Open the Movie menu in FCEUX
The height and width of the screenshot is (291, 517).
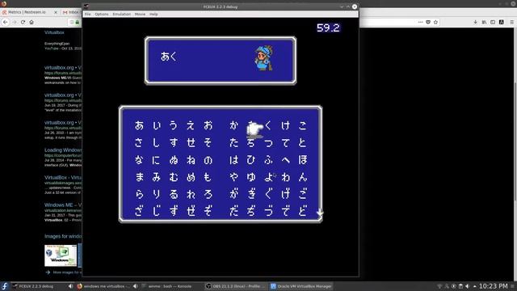140,15
